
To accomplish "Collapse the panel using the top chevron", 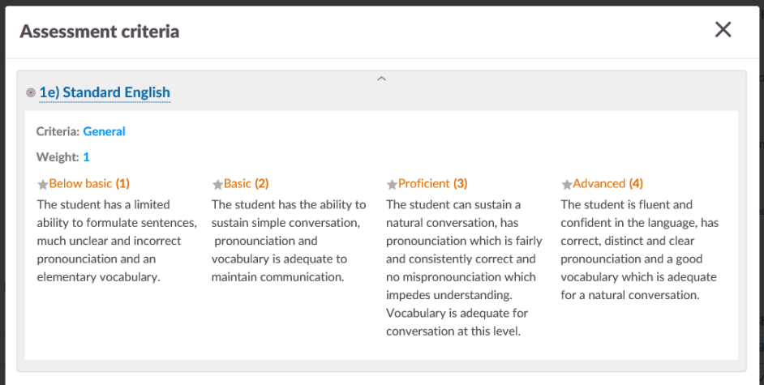I will [x=381, y=79].
